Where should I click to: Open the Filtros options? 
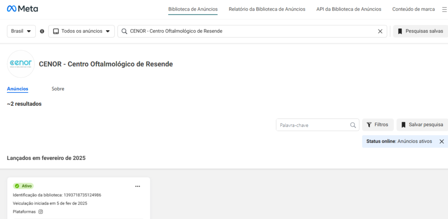tap(378, 125)
